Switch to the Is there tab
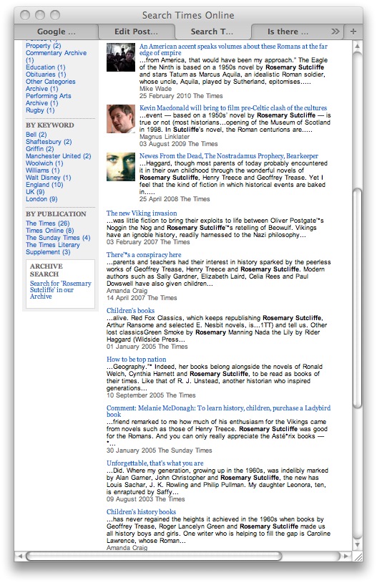The height and width of the screenshot is (583, 377). coord(288,32)
